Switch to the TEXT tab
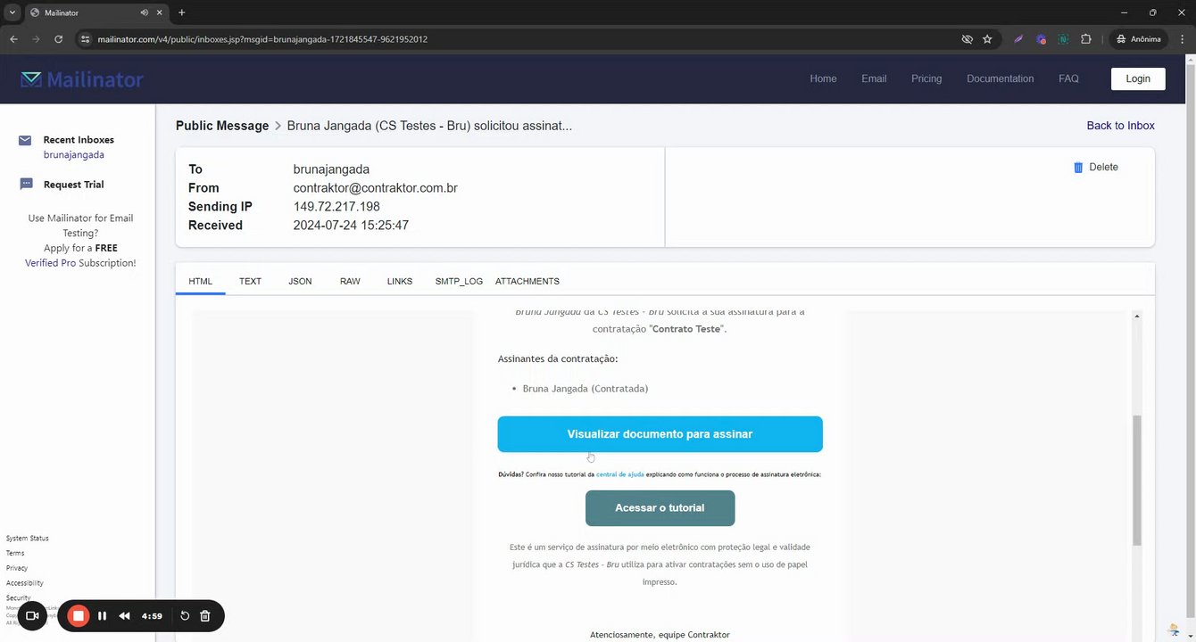 (x=250, y=281)
